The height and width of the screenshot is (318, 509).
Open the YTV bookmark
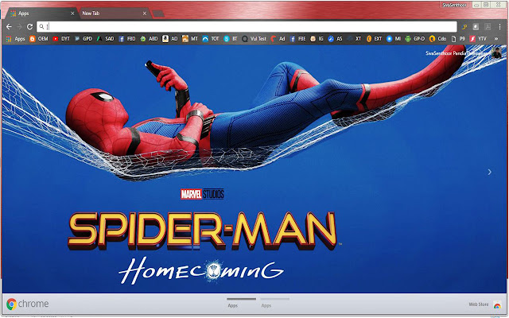pyautogui.click(x=478, y=39)
